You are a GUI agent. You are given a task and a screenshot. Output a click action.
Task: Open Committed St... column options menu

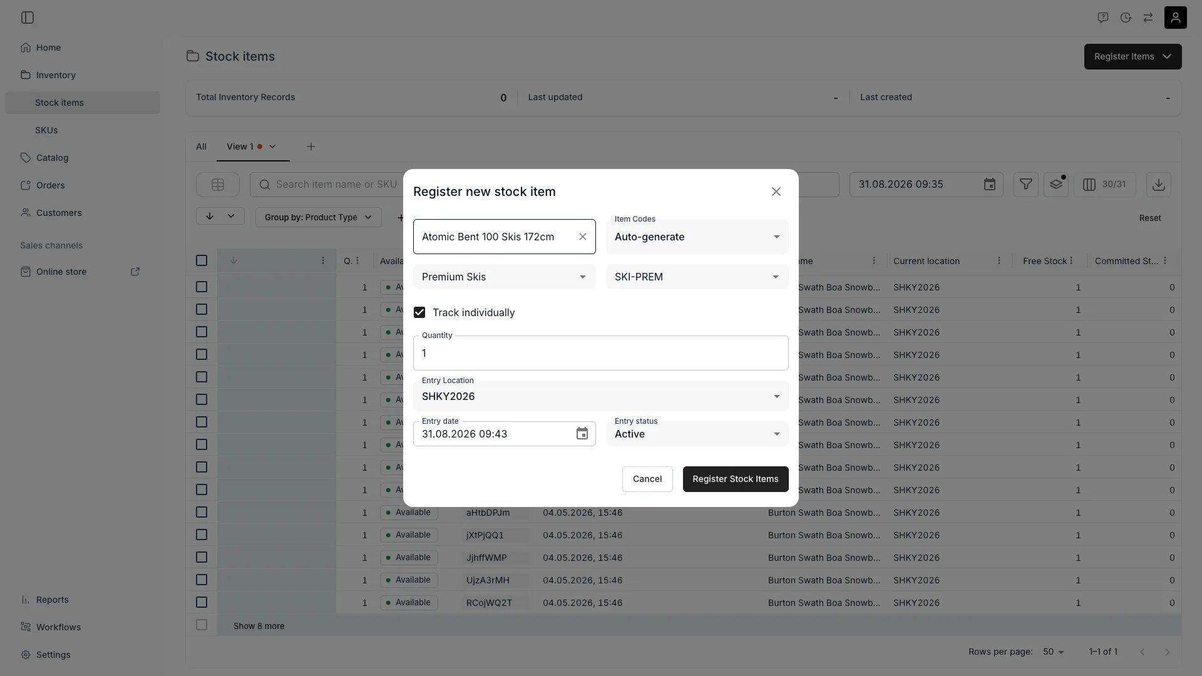[x=1165, y=261]
